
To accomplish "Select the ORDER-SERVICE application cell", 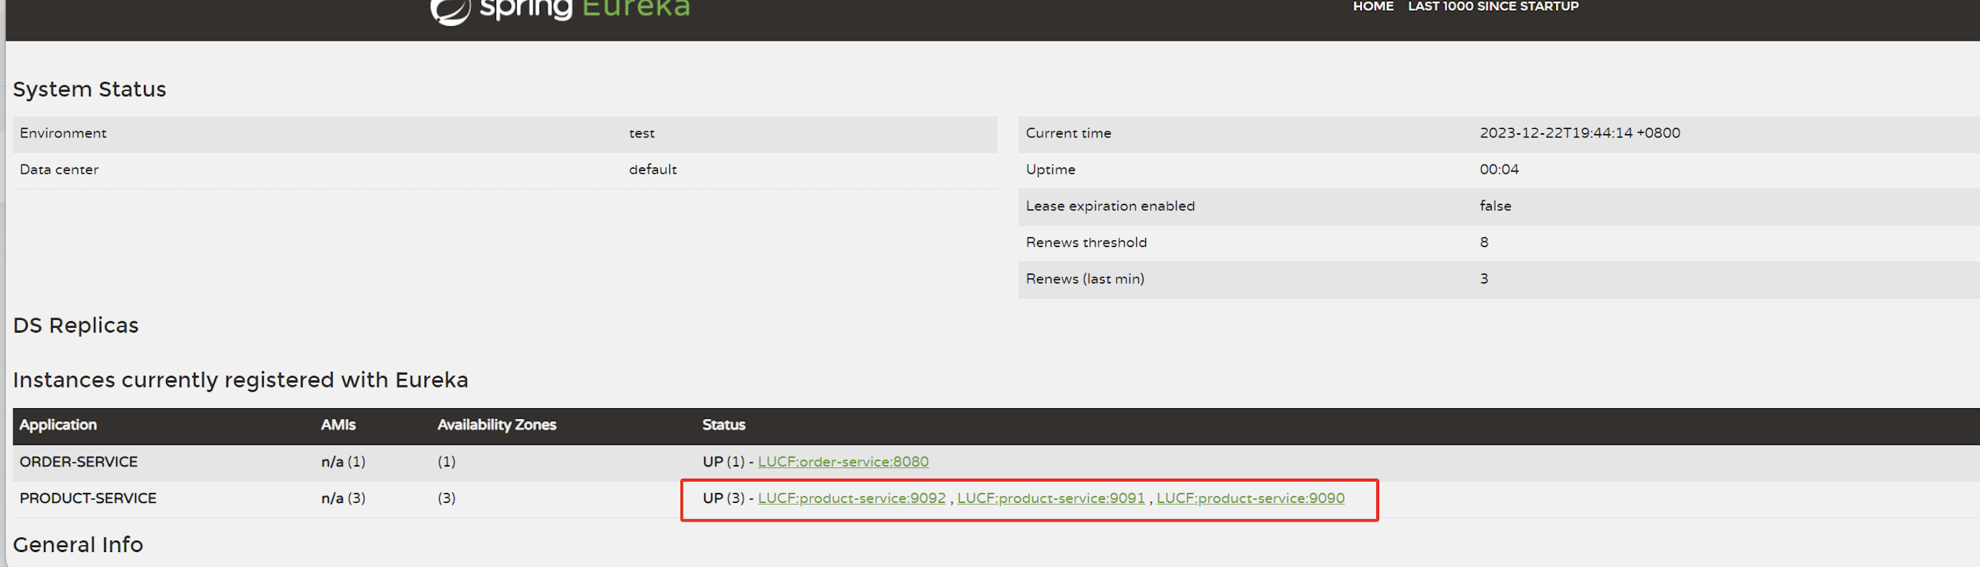I will click(78, 462).
